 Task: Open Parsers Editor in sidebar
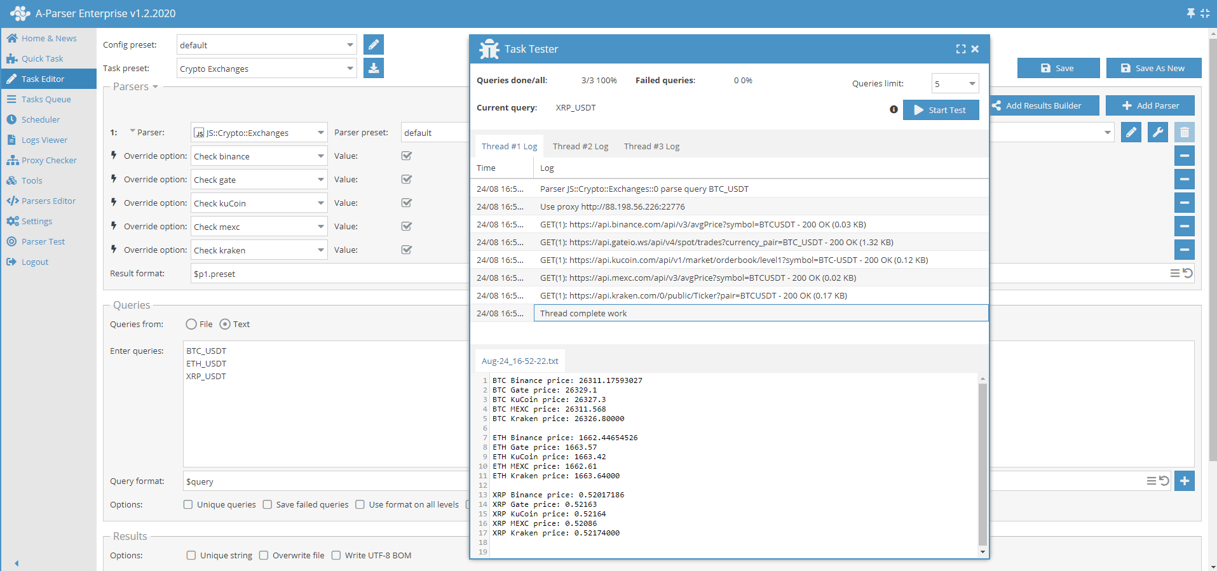point(48,201)
